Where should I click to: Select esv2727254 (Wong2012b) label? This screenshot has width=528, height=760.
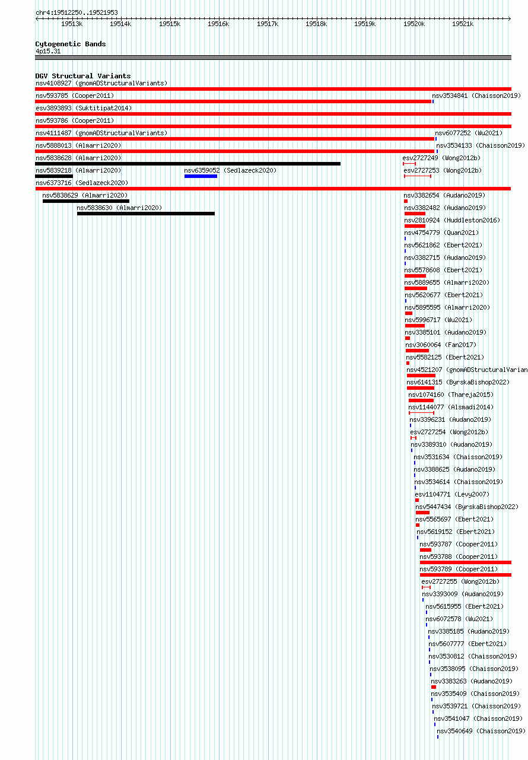coord(450,432)
